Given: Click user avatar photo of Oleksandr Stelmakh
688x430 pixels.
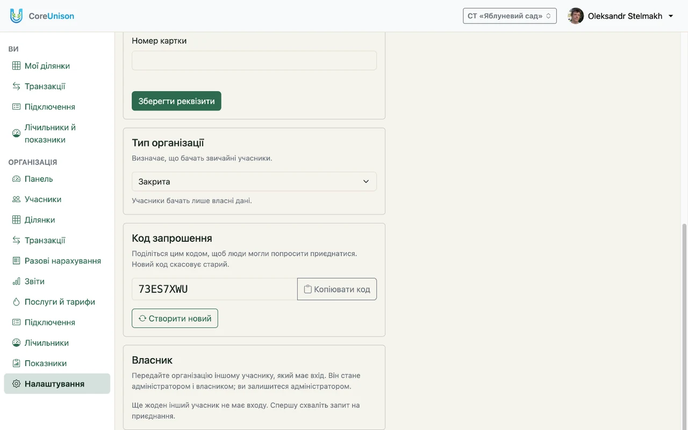Looking at the screenshot, I should coord(576,16).
